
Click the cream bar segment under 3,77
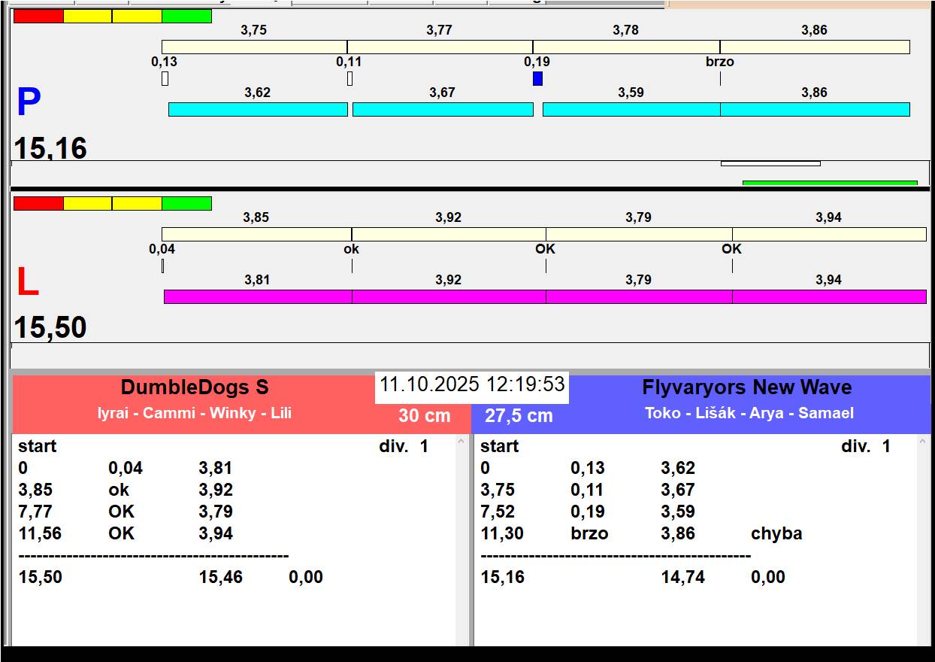(x=440, y=47)
